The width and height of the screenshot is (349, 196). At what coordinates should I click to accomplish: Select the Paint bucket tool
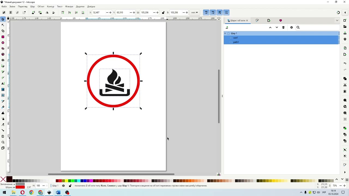(x=3, y=107)
